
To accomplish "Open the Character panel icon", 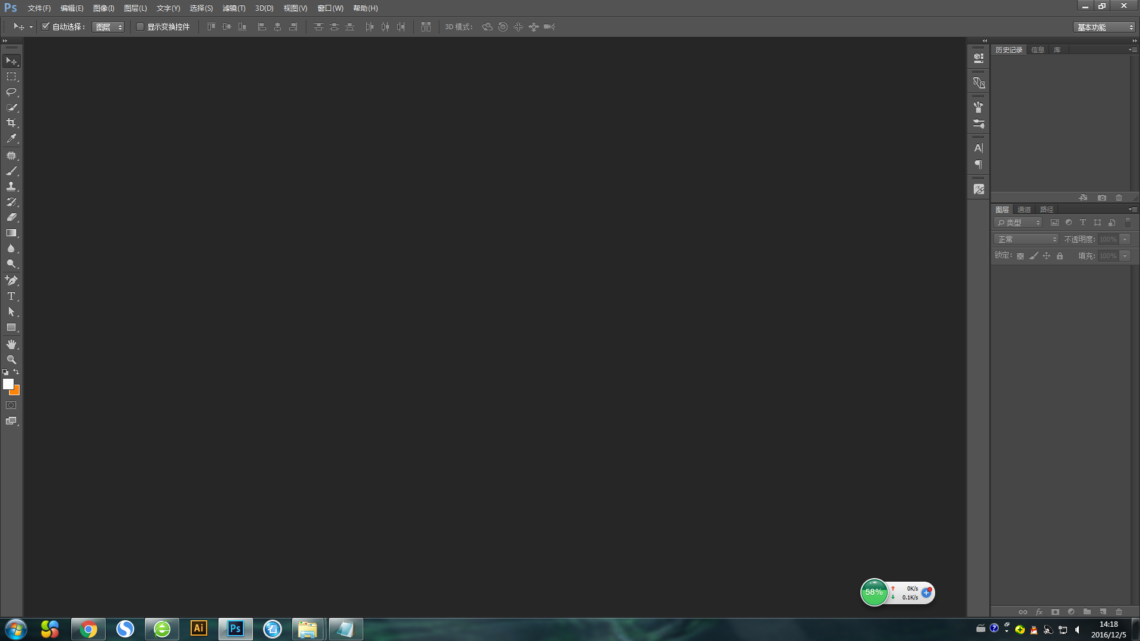I will point(978,148).
